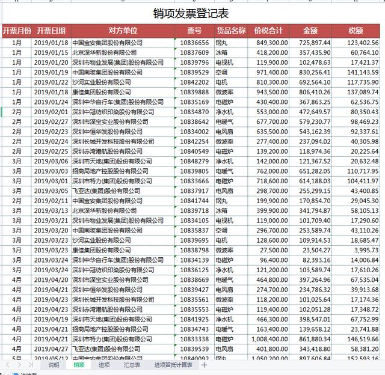Click invoice number 10842202
Viewport: 385px width, 375px height.
tap(194, 82)
